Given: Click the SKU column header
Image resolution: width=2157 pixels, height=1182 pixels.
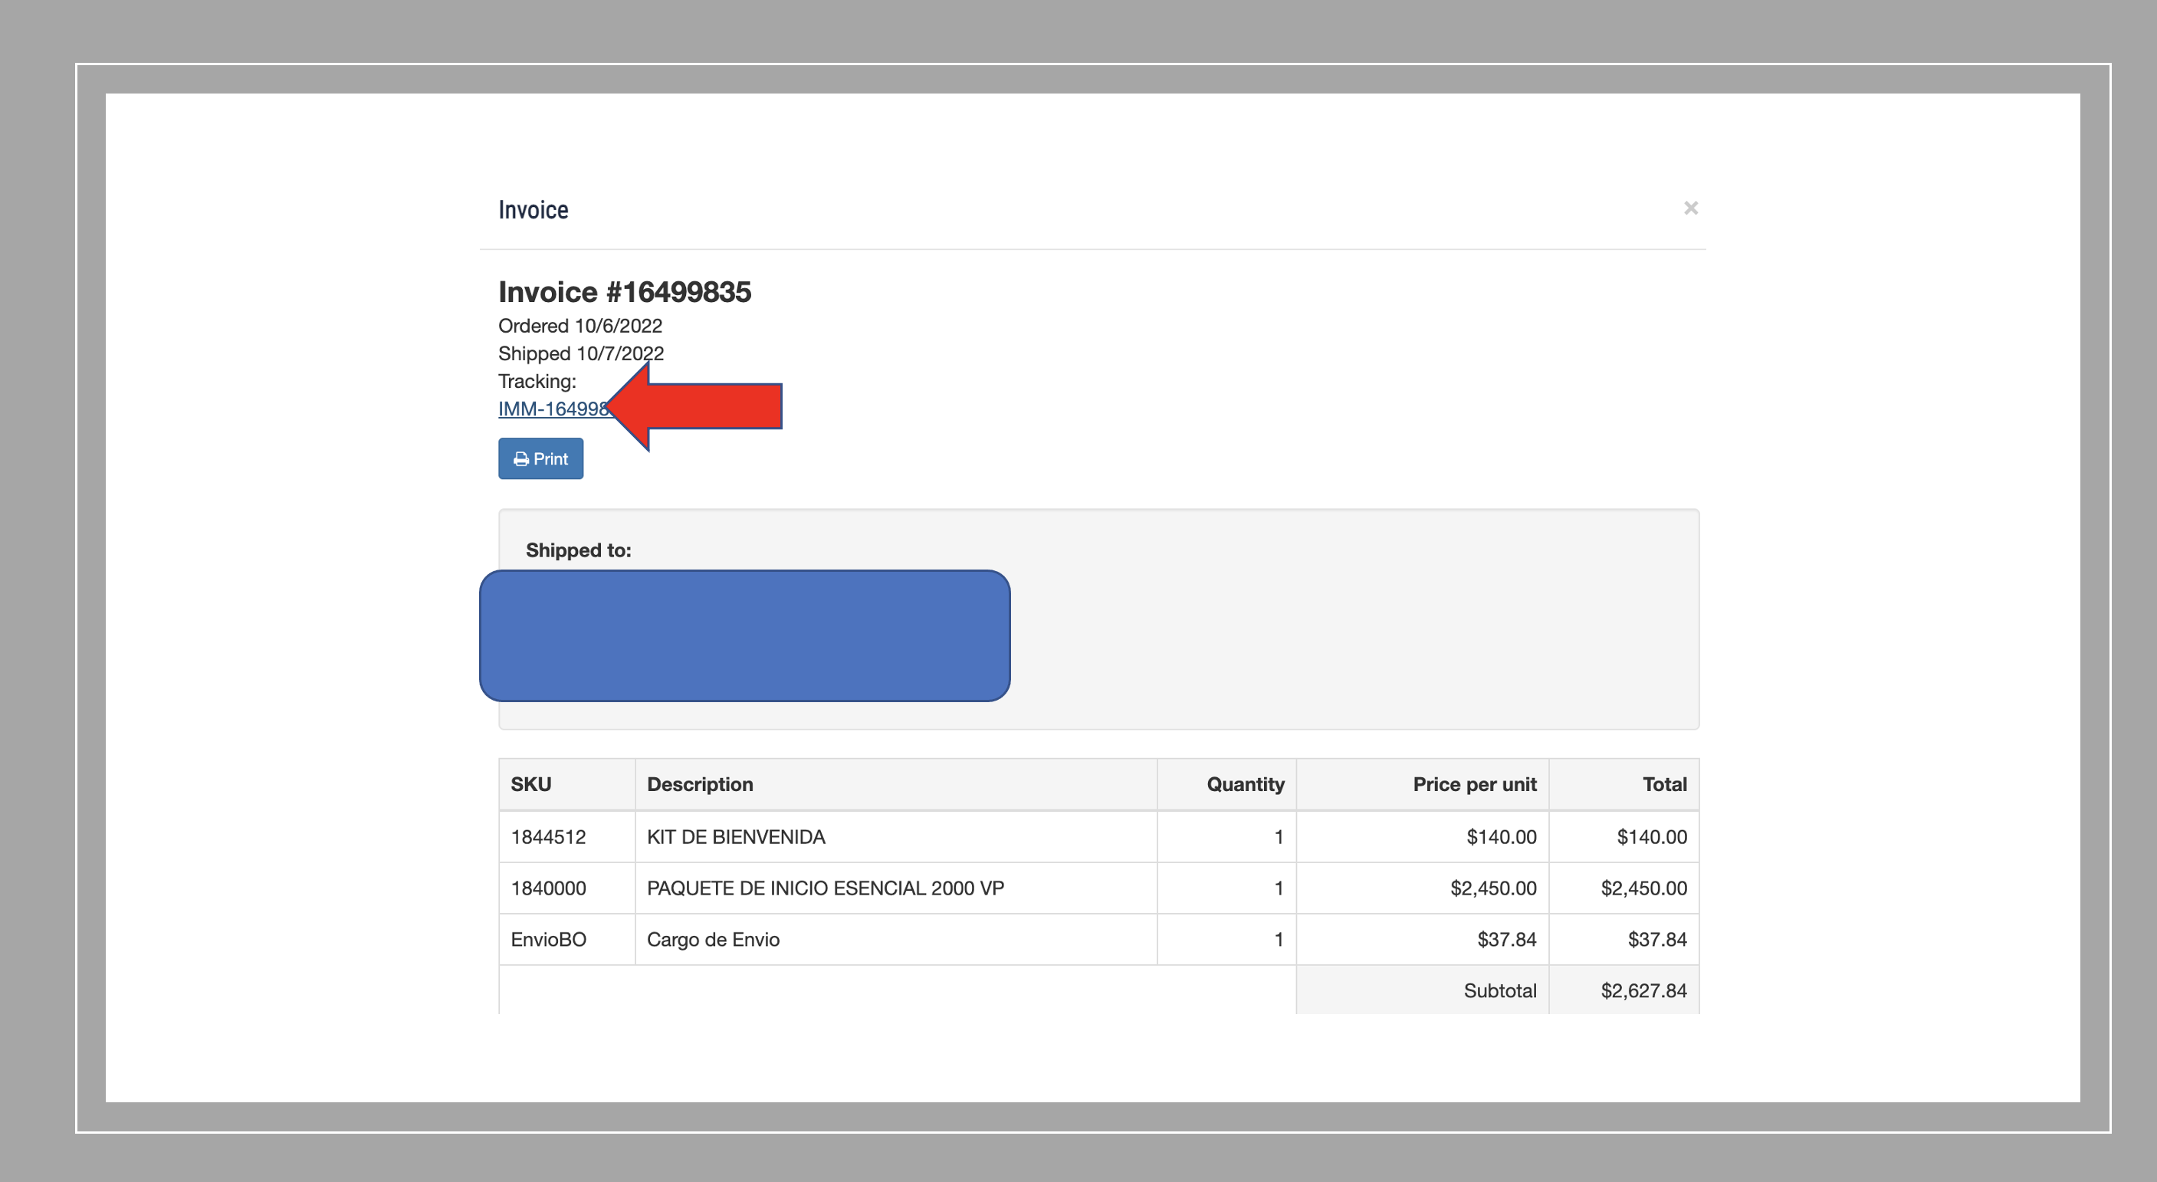Looking at the screenshot, I should pyautogui.click(x=531, y=784).
